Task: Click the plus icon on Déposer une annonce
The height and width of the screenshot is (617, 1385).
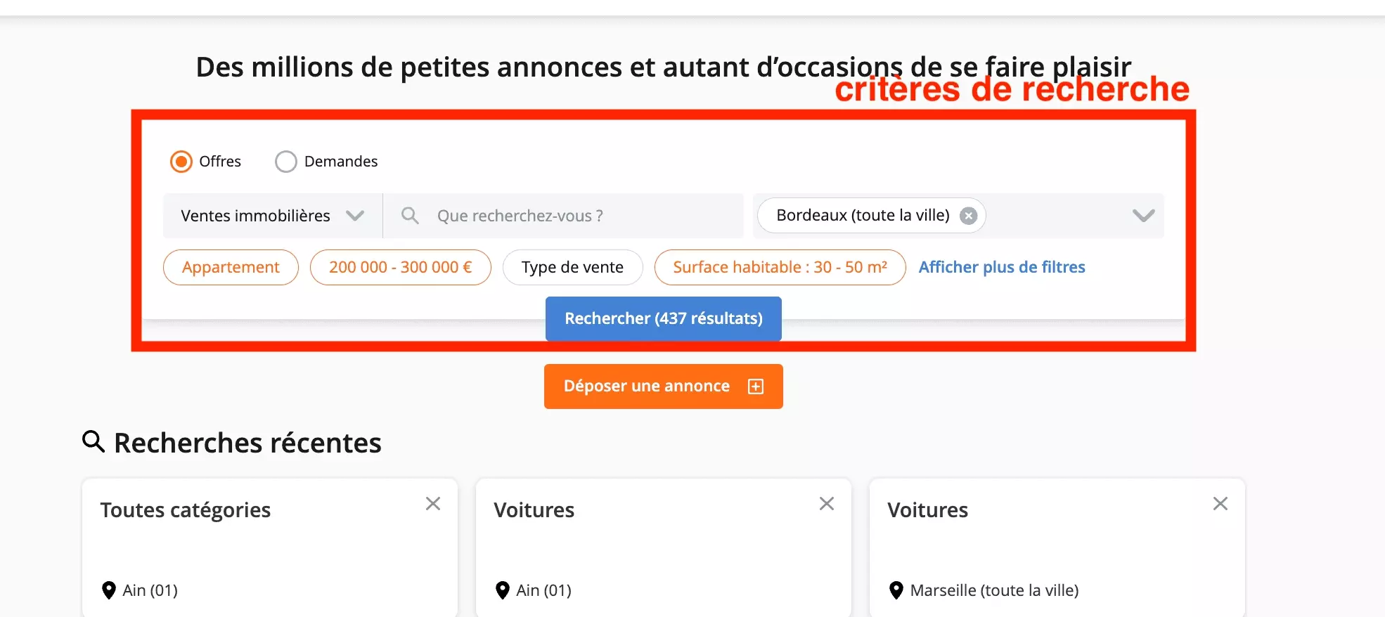Action: [755, 386]
